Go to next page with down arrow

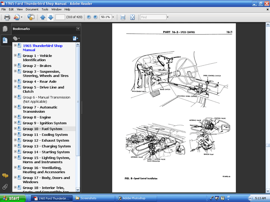click(x=50, y=17)
